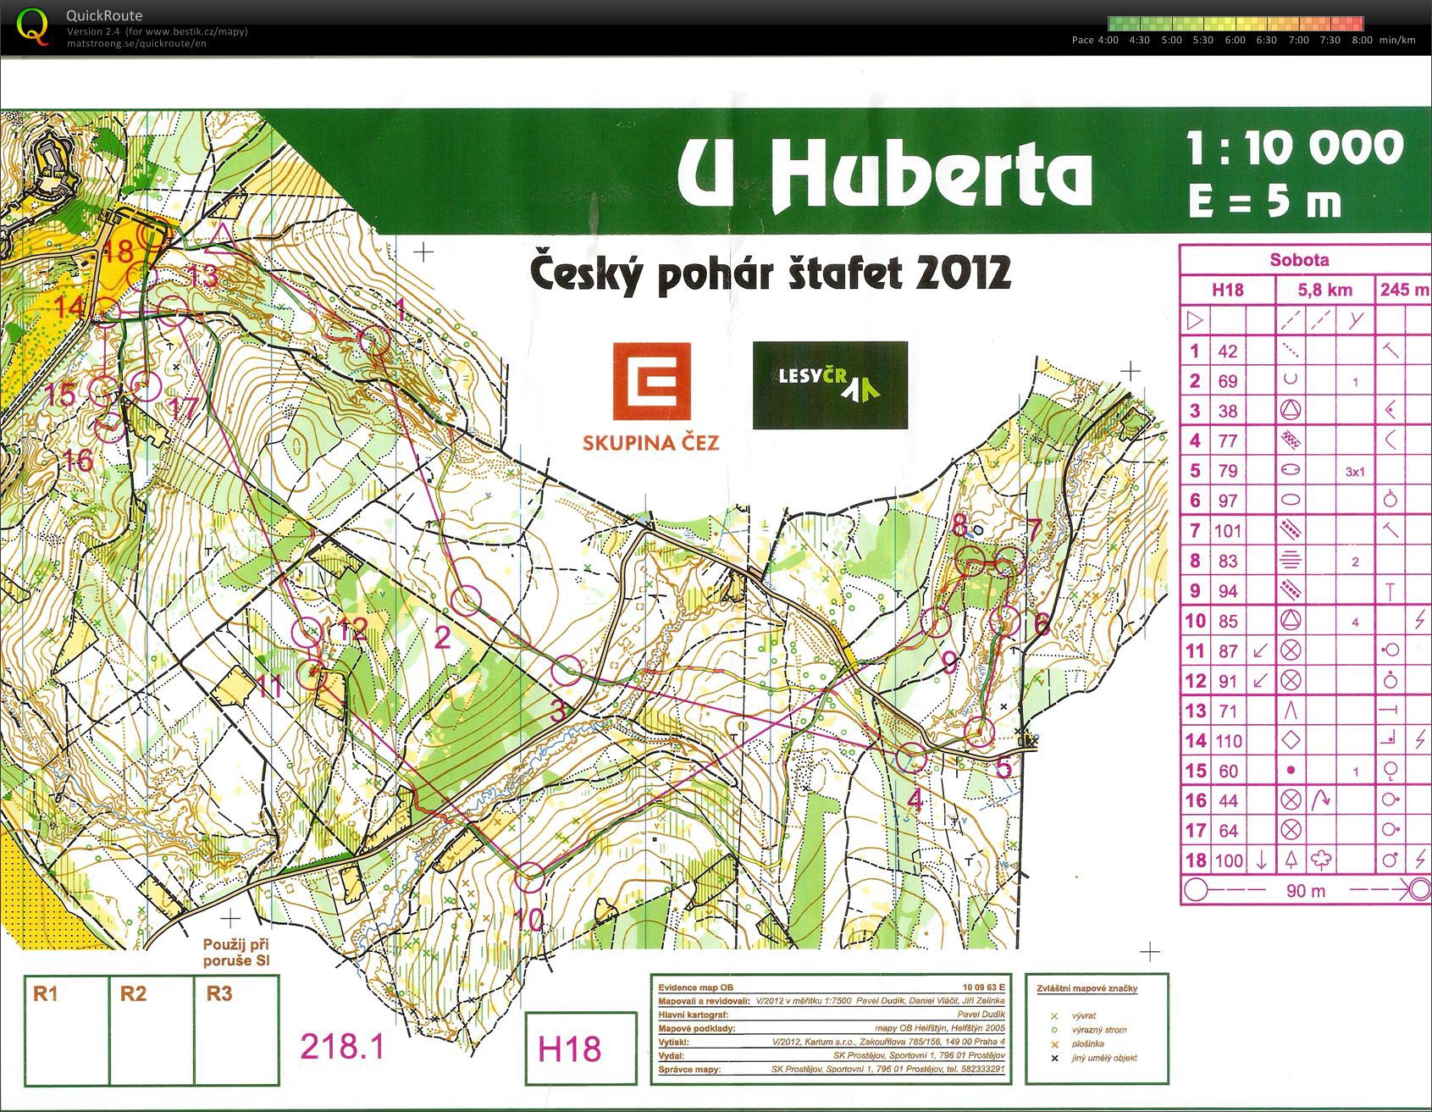Screen dimensions: 1432x1112
Task: Click control code 101 in row 7
Action: click(1227, 531)
